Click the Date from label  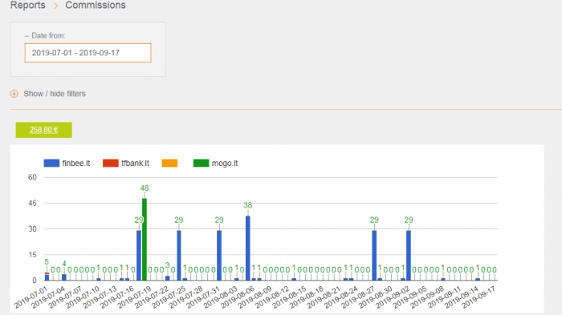[48, 35]
